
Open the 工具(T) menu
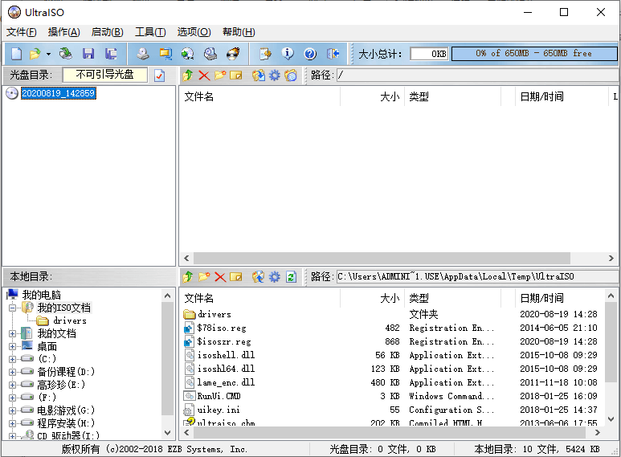click(150, 32)
